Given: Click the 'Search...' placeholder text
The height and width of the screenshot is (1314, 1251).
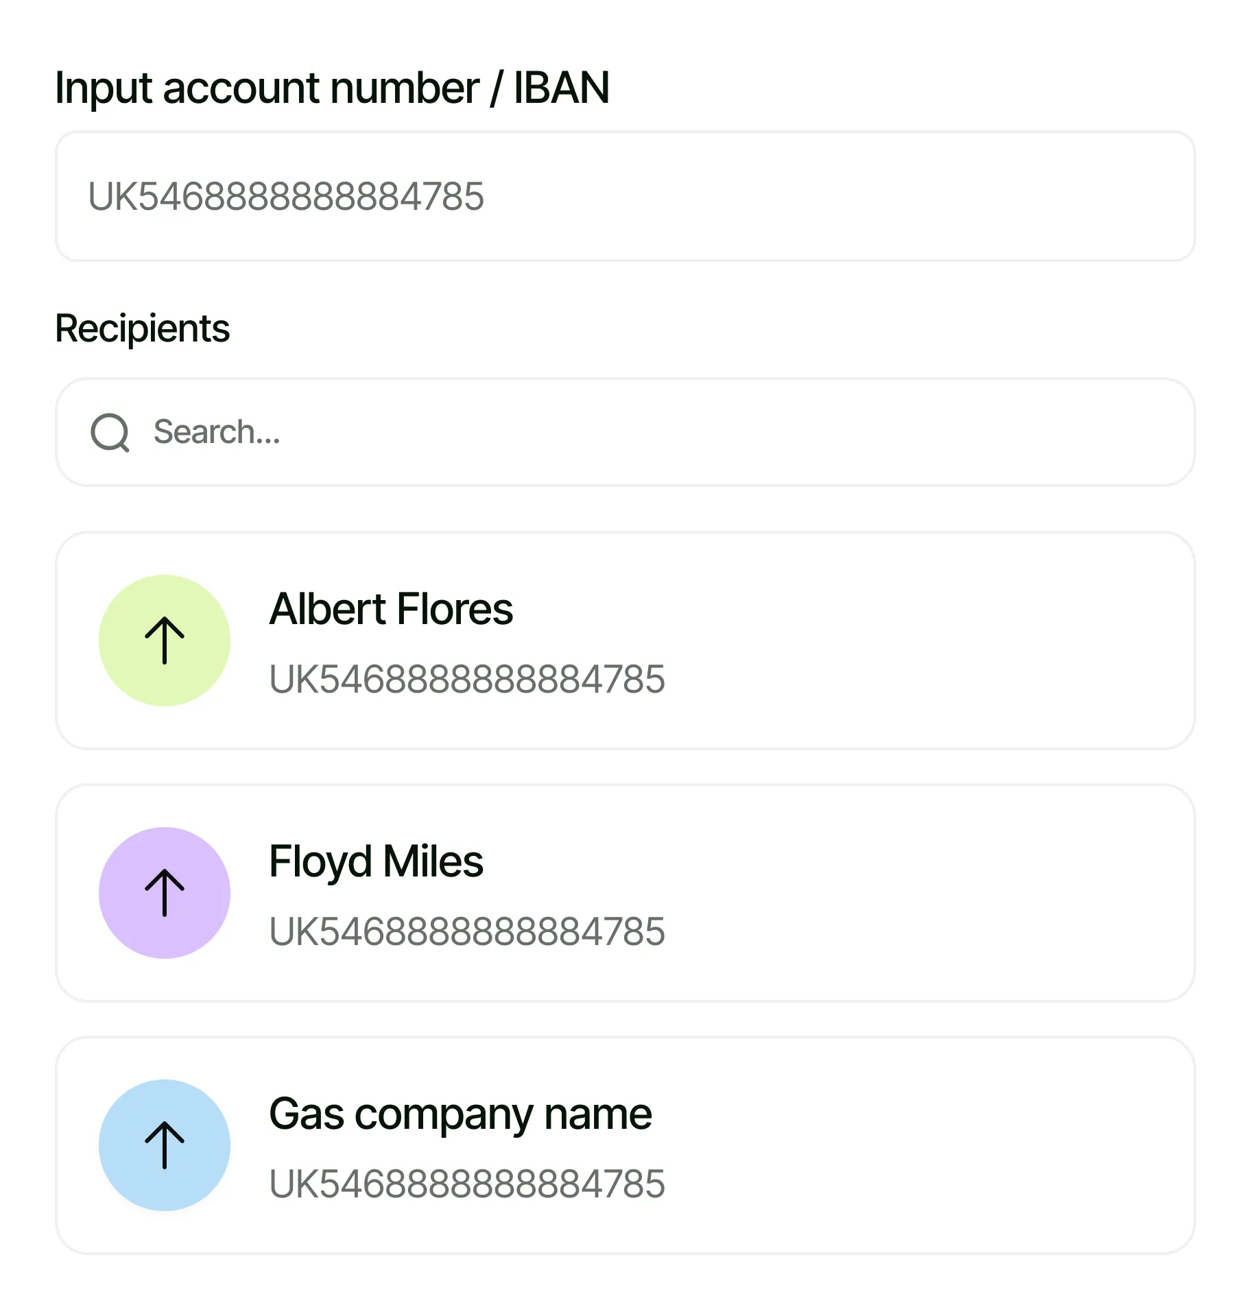Looking at the screenshot, I should (x=217, y=432).
